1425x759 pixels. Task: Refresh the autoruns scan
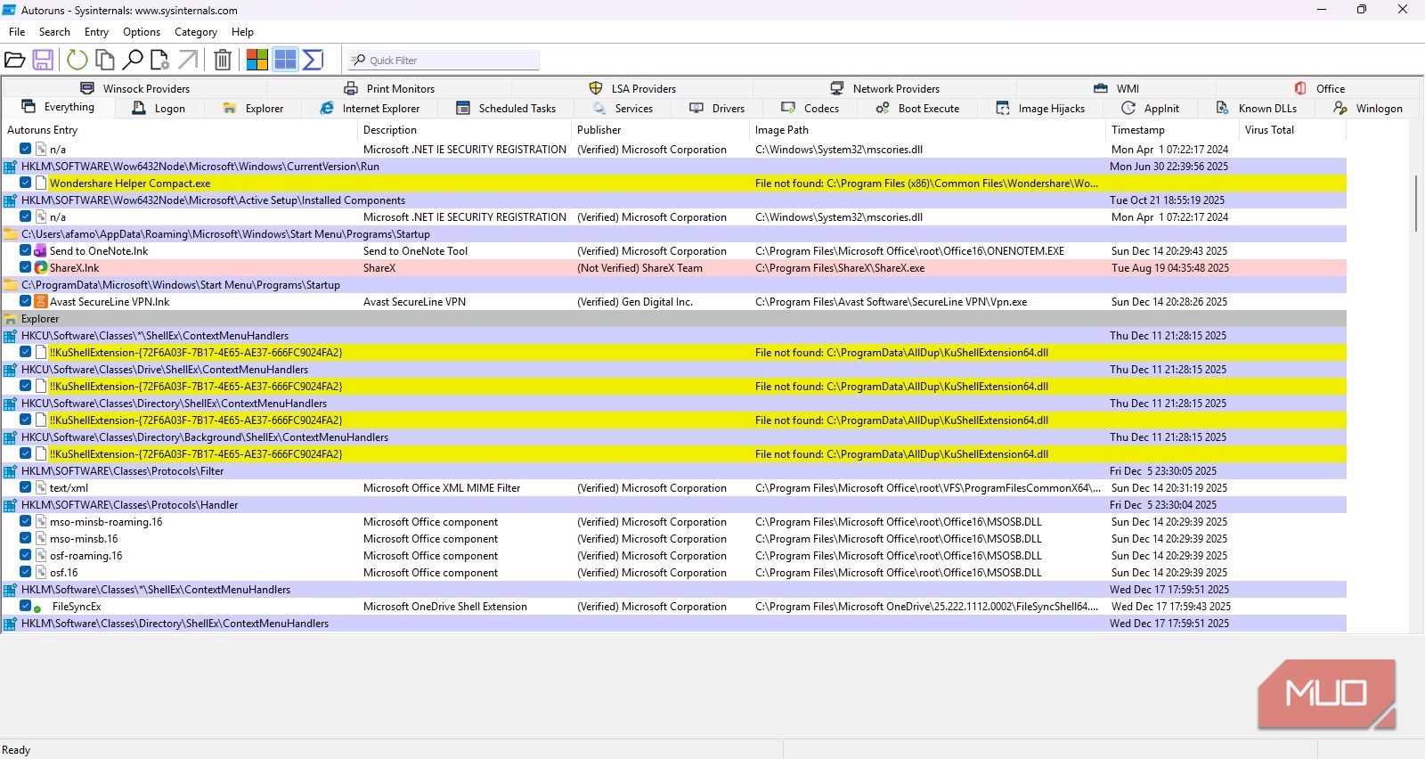[x=77, y=60]
